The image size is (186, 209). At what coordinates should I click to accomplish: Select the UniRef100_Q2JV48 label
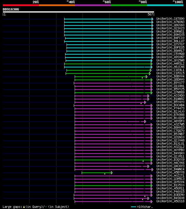170,141
